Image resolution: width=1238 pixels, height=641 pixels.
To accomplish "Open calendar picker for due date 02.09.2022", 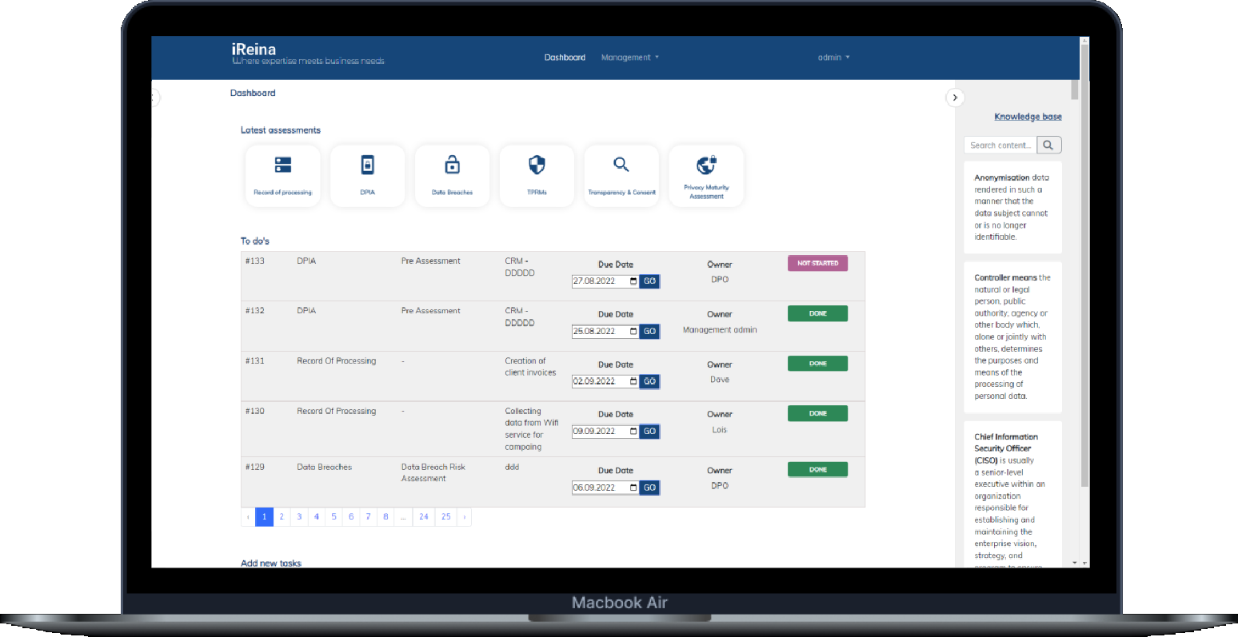I will point(633,381).
